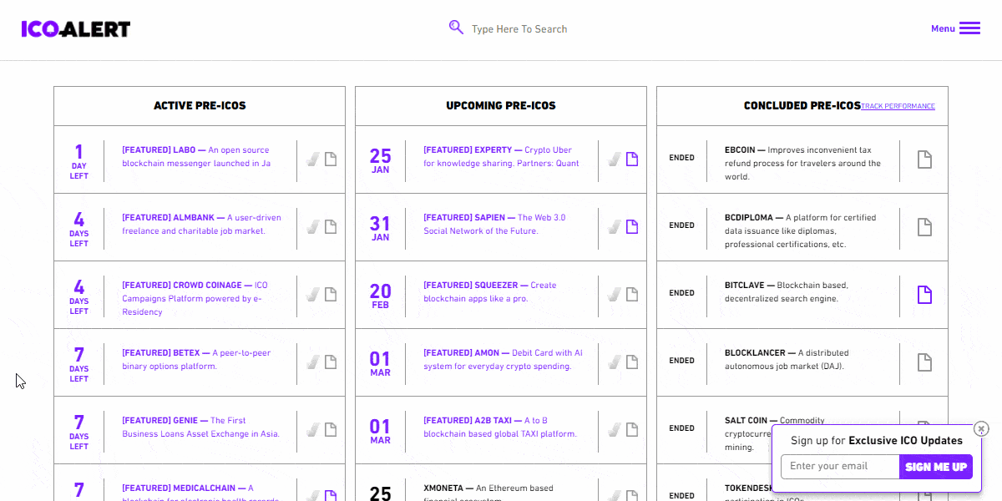1002x501 pixels.
Task: Open the BCDIPLOMA concluded listing
Action: (x=800, y=231)
